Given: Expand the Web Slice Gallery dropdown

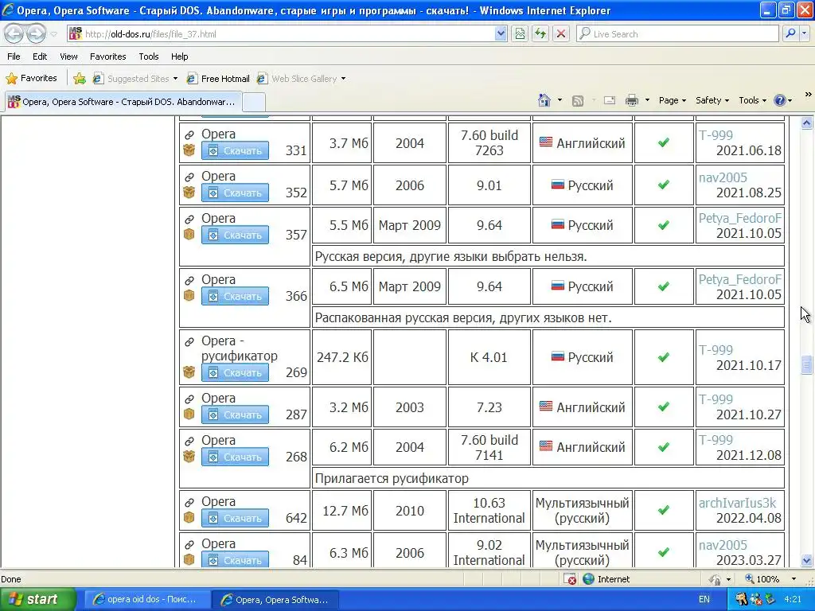Looking at the screenshot, I should coord(343,79).
